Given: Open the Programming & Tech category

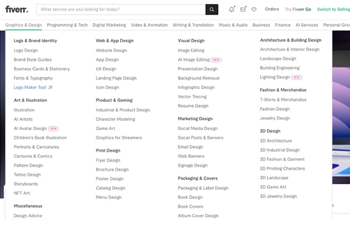Looking at the screenshot, I should [x=67, y=25].
